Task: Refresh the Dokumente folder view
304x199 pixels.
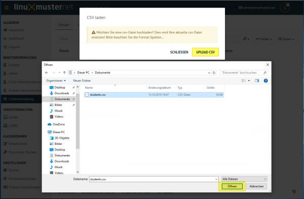Action: click(x=214, y=73)
